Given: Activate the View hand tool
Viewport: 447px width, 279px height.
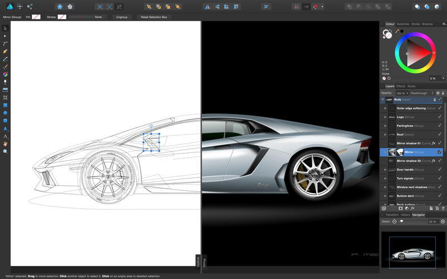Looking at the screenshot, I should point(5,144).
